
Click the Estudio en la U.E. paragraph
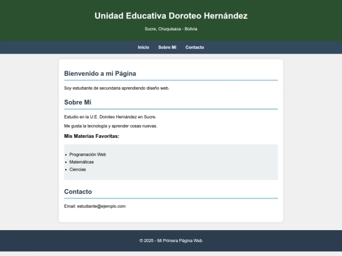(110, 117)
